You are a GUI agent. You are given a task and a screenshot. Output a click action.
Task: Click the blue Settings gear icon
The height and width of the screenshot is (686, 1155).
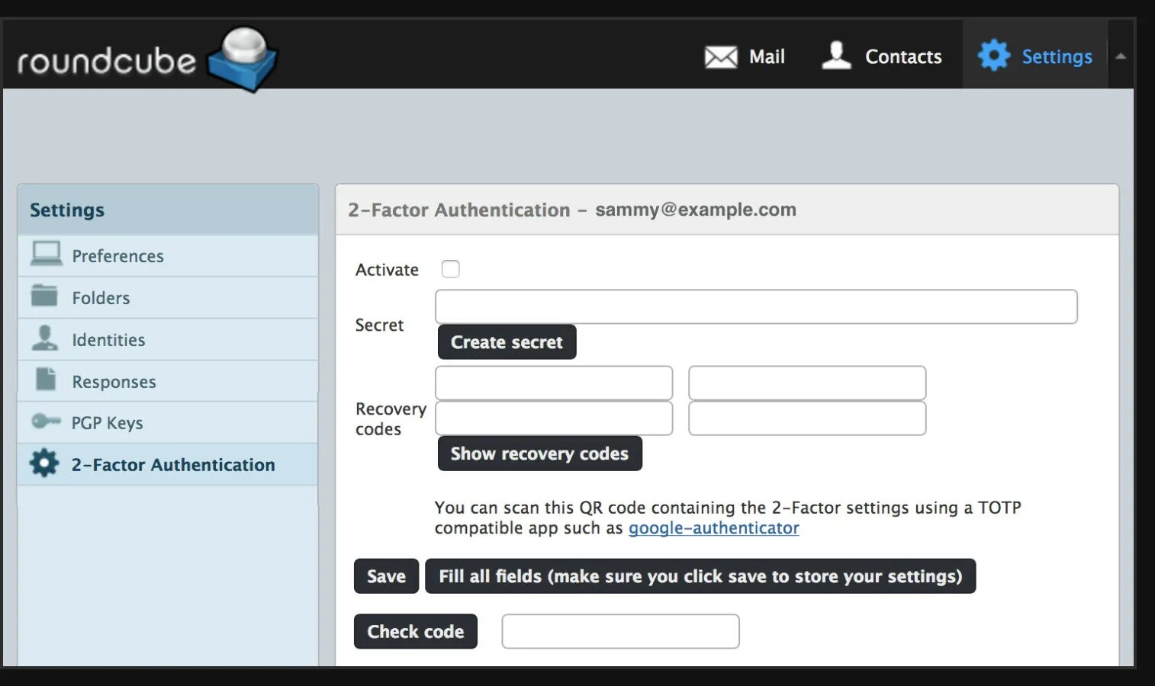coord(993,56)
